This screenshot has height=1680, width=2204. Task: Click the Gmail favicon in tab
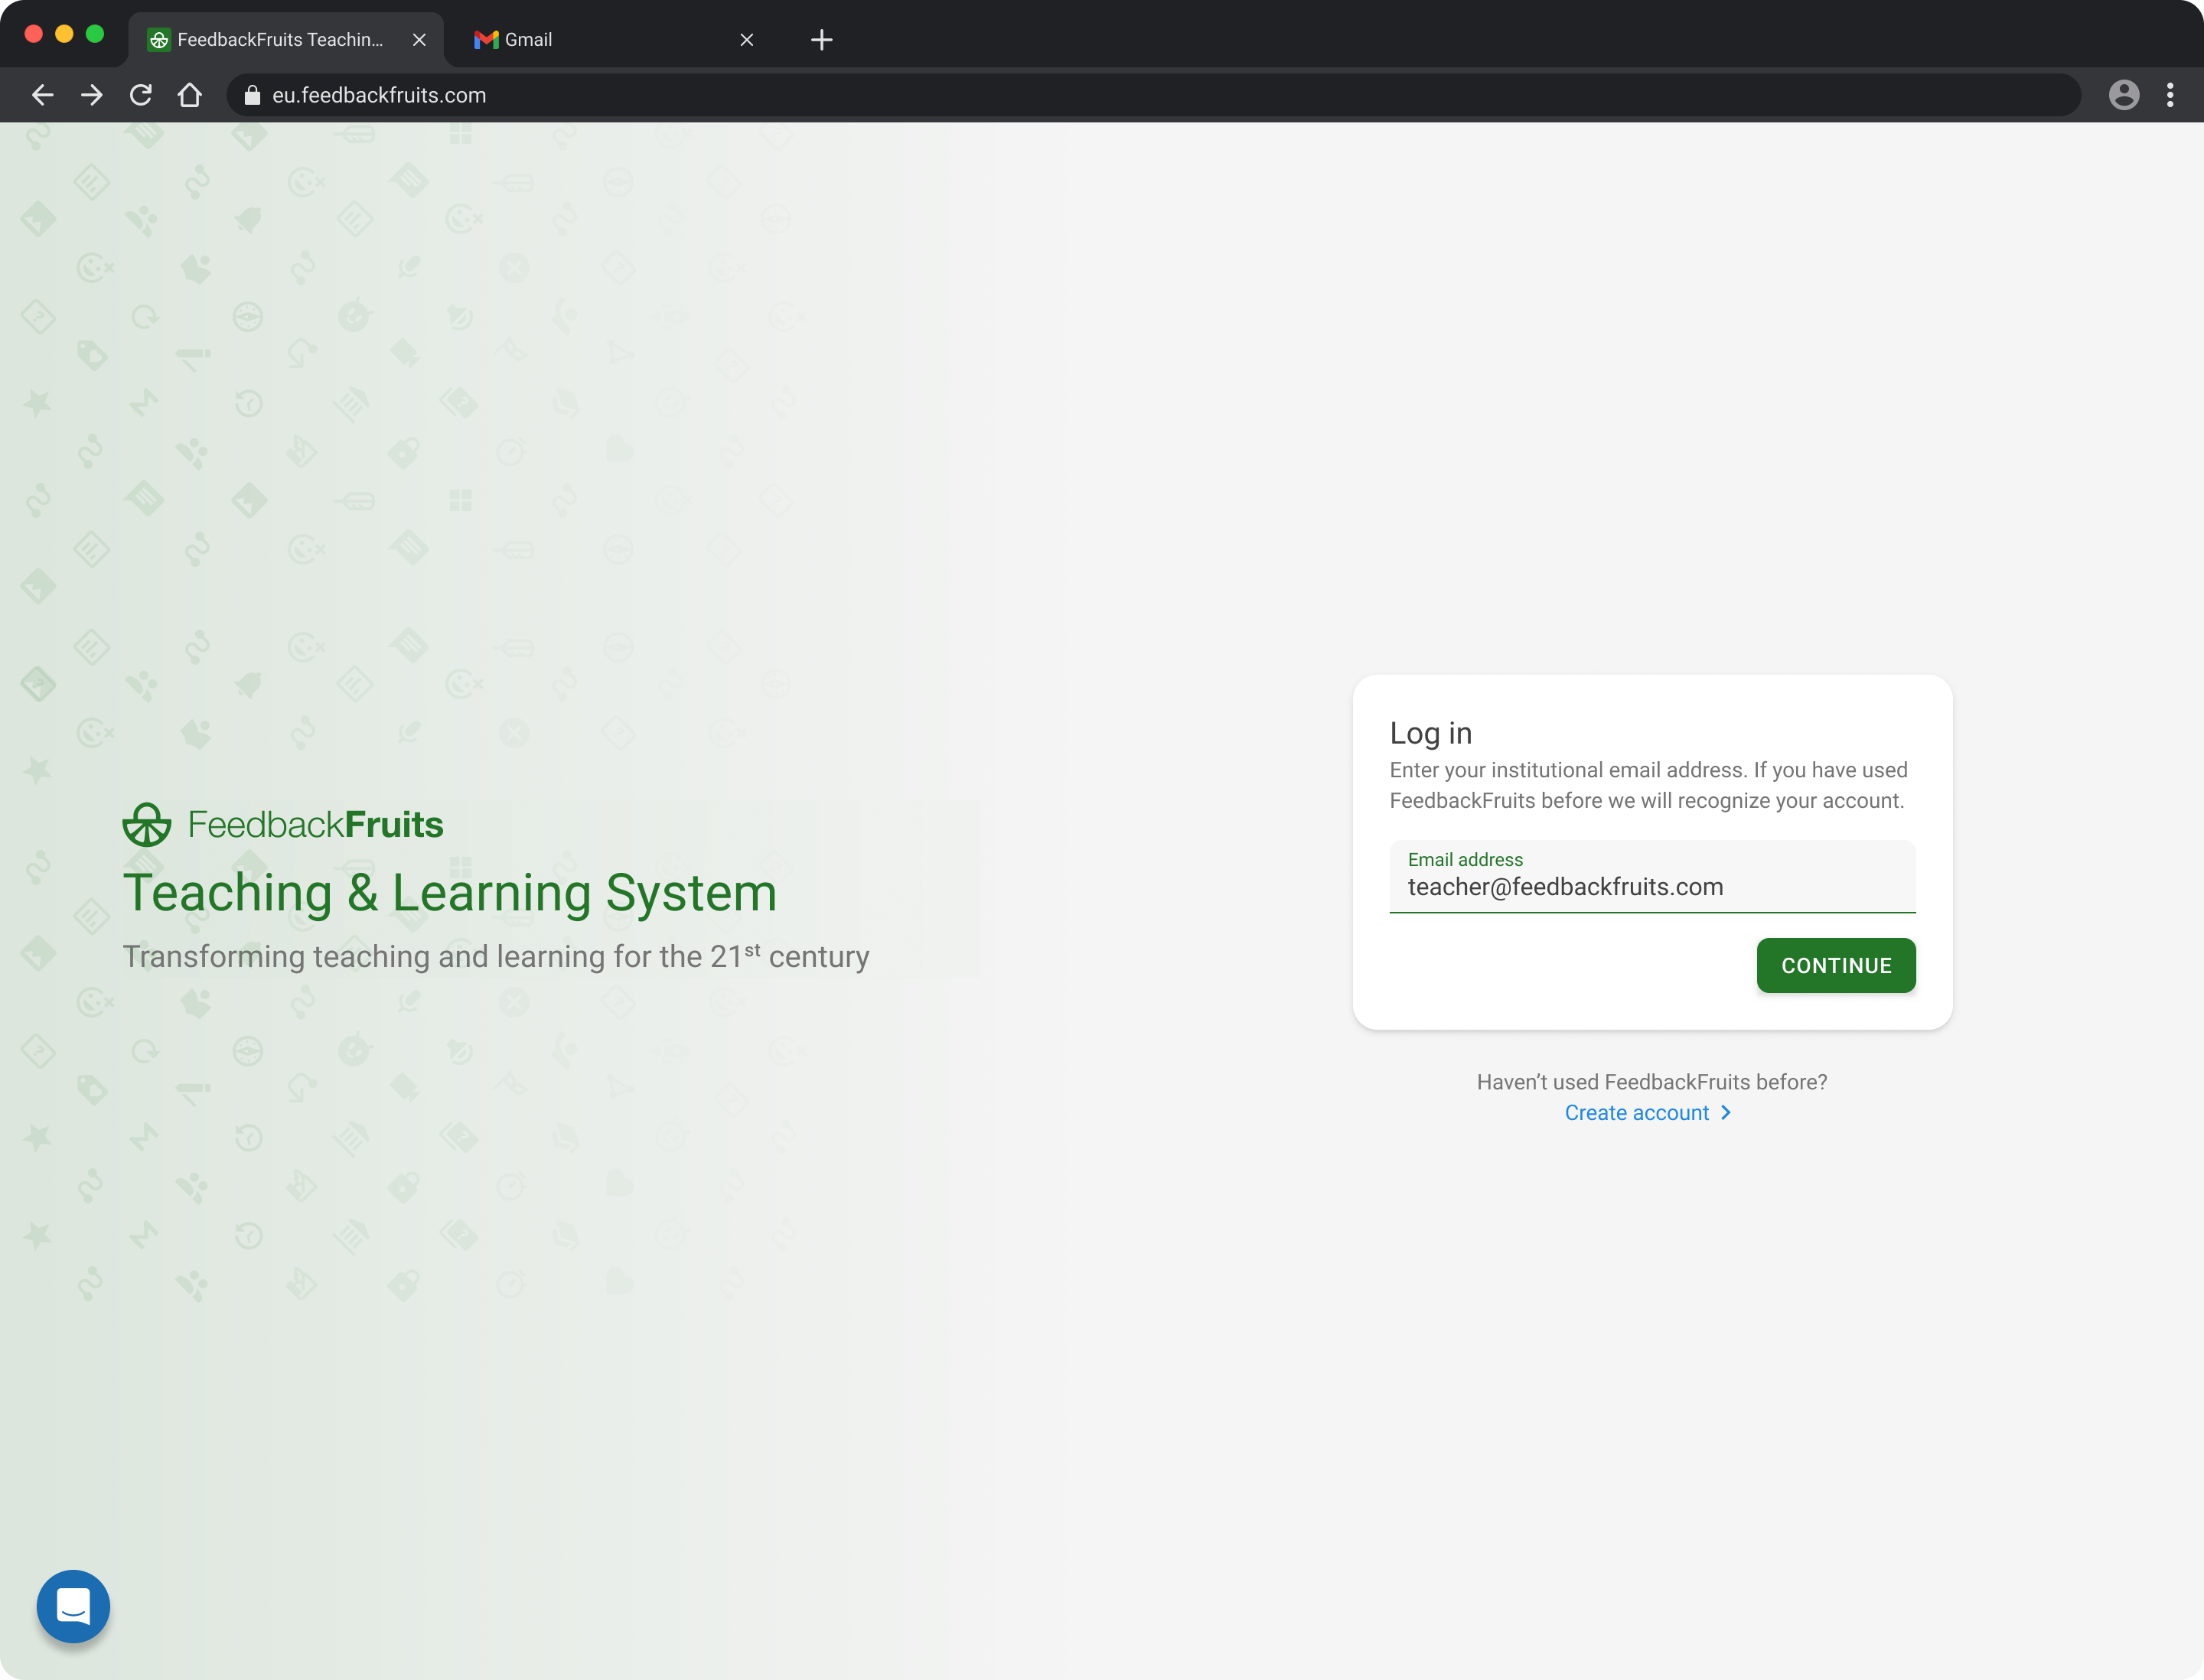pos(486,40)
